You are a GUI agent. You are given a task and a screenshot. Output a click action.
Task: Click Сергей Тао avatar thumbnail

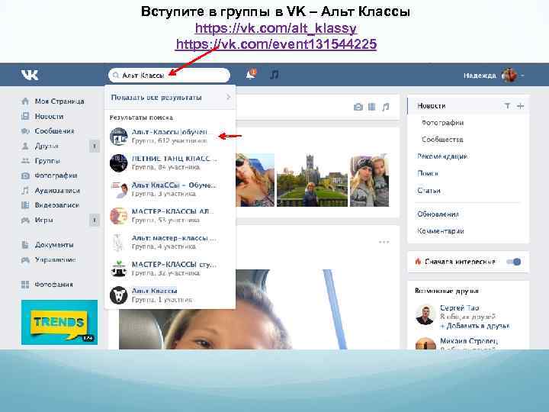[x=425, y=314]
